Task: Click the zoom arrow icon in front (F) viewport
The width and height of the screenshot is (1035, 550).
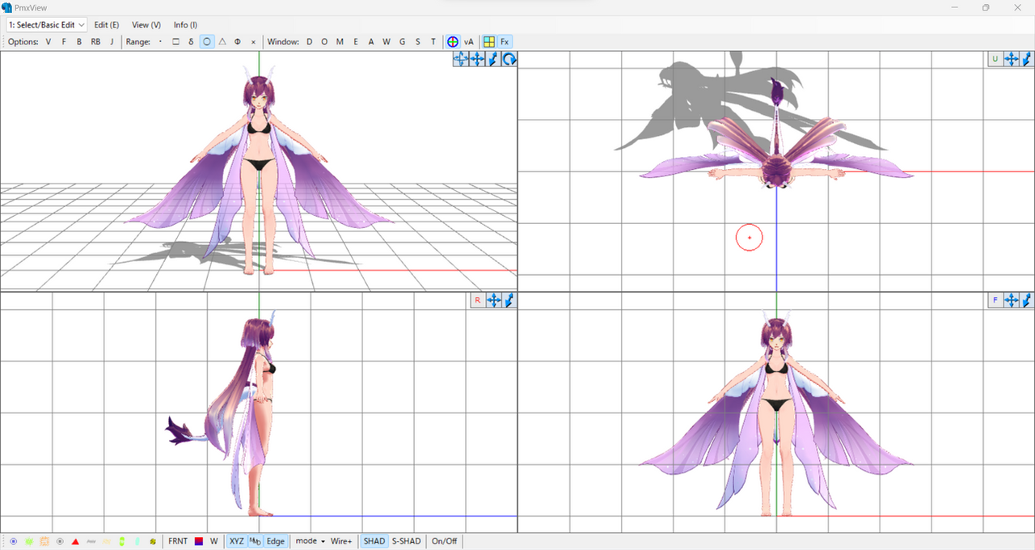Action: tap(1027, 300)
